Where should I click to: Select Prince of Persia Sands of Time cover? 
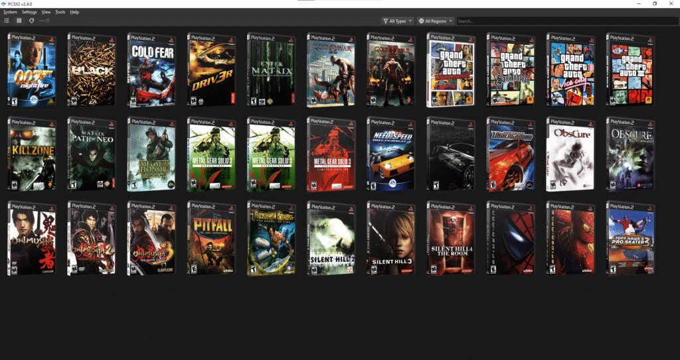(x=271, y=239)
